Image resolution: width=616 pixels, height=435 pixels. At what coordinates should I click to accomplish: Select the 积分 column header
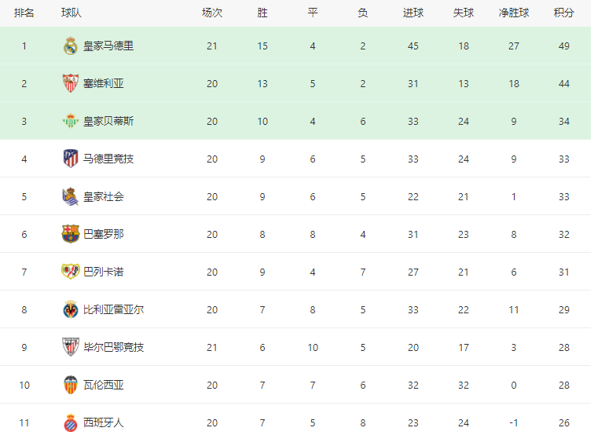click(x=564, y=13)
